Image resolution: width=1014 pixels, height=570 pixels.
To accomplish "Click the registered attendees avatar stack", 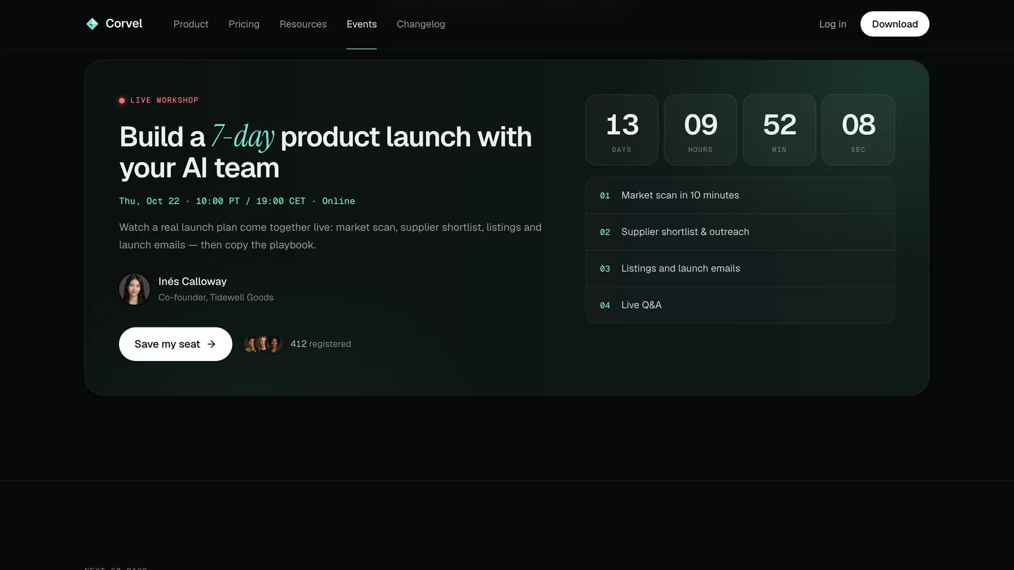I will coord(263,344).
